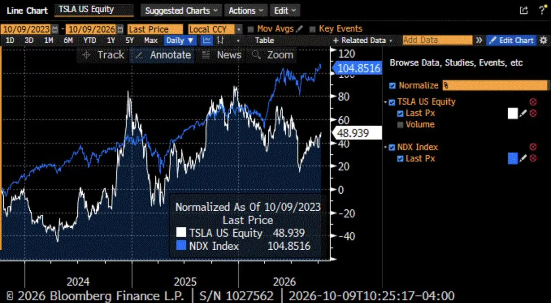
Task: Edit NDX Index line style pencil icon
Action: point(523,158)
